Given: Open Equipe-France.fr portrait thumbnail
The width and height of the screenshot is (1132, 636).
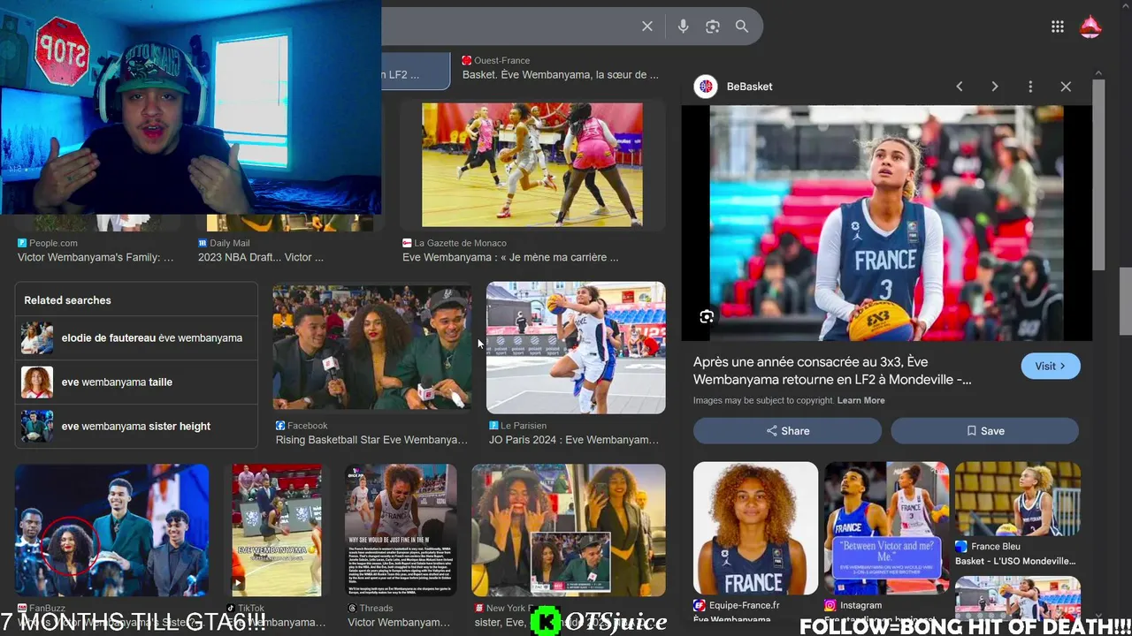Looking at the screenshot, I should 755,527.
